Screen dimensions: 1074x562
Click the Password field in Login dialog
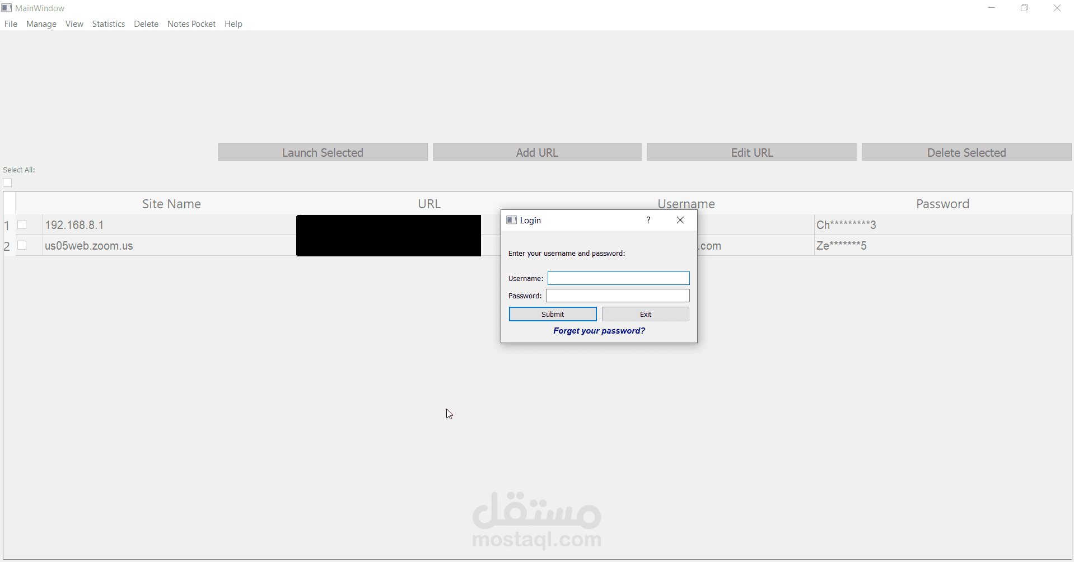[x=618, y=296]
